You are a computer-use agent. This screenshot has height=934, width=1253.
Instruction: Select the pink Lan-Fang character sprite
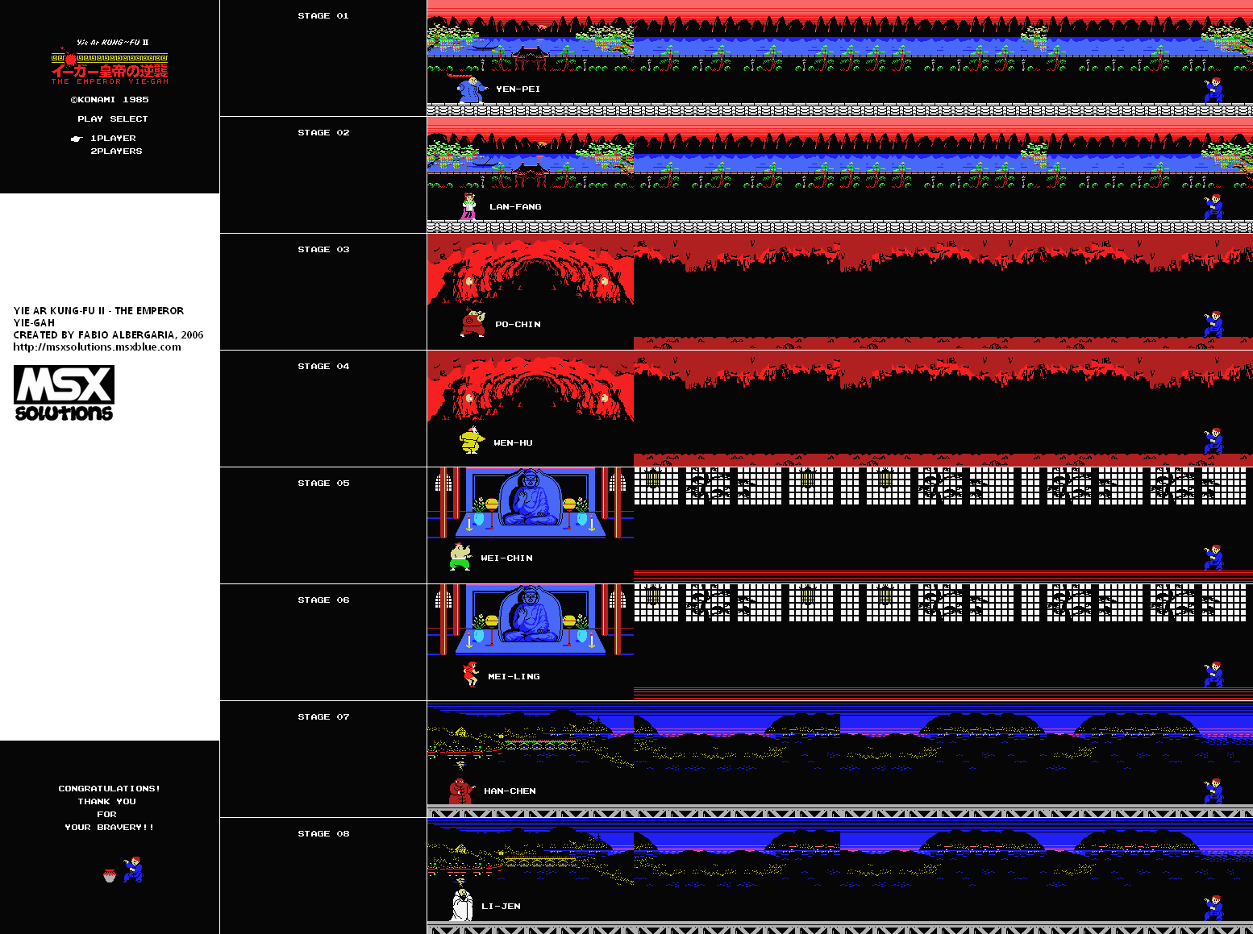point(468,207)
